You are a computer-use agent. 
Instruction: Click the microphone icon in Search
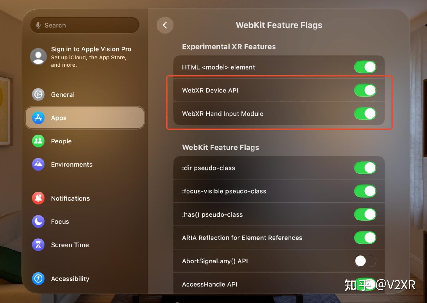tap(38, 25)
